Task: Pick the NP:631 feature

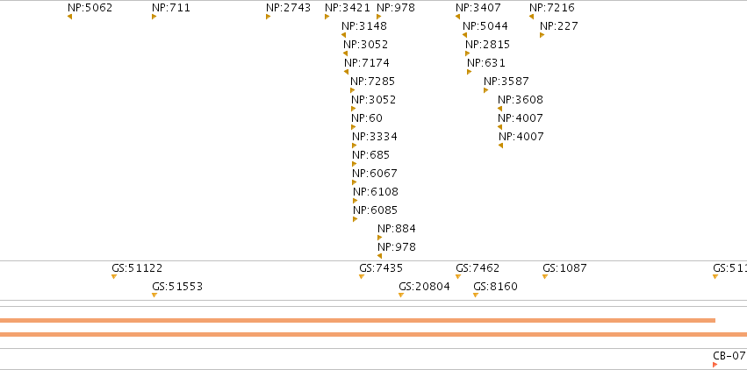Action: tap(470, 72)
